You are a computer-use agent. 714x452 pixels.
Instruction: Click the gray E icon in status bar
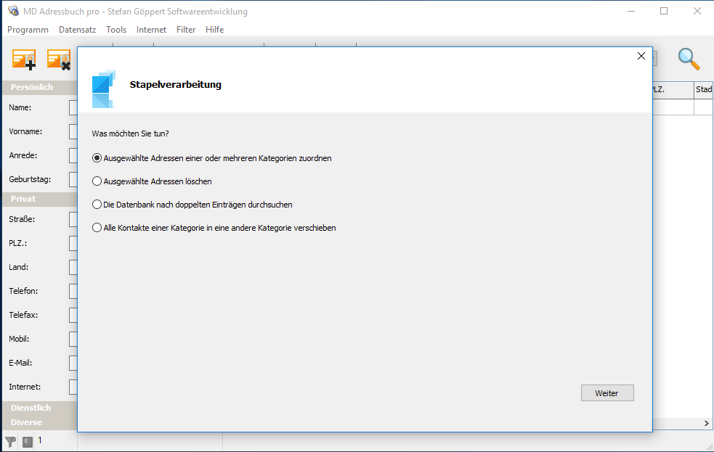28,441
